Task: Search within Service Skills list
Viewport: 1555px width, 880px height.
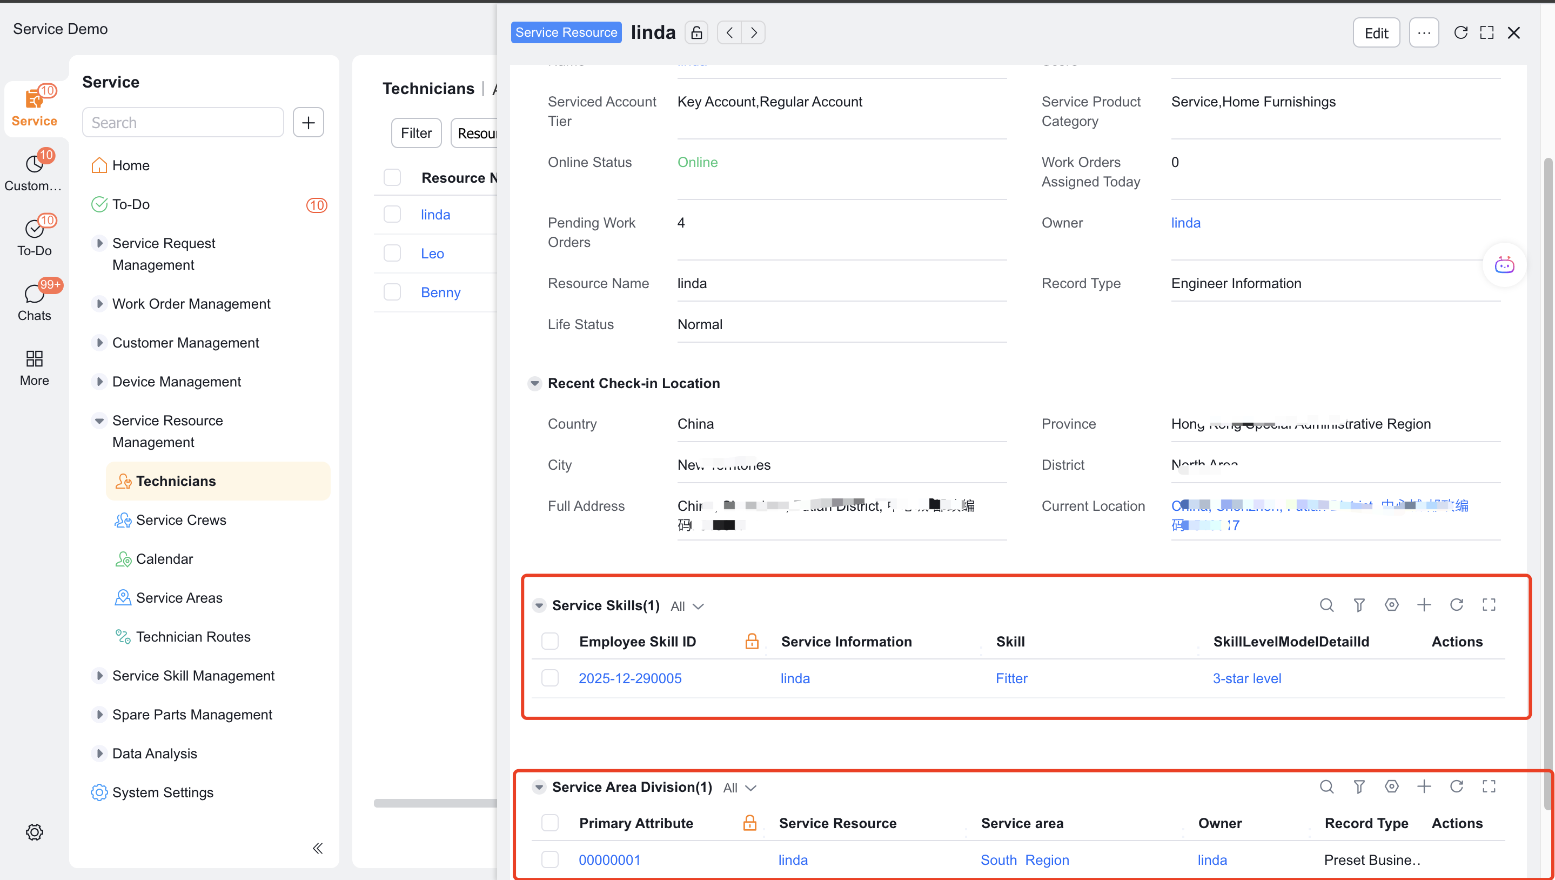Action: coord(1326,605)
